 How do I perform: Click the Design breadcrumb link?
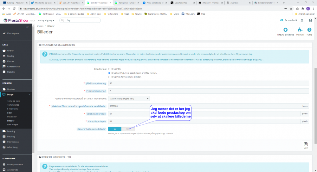coord(40,26)
